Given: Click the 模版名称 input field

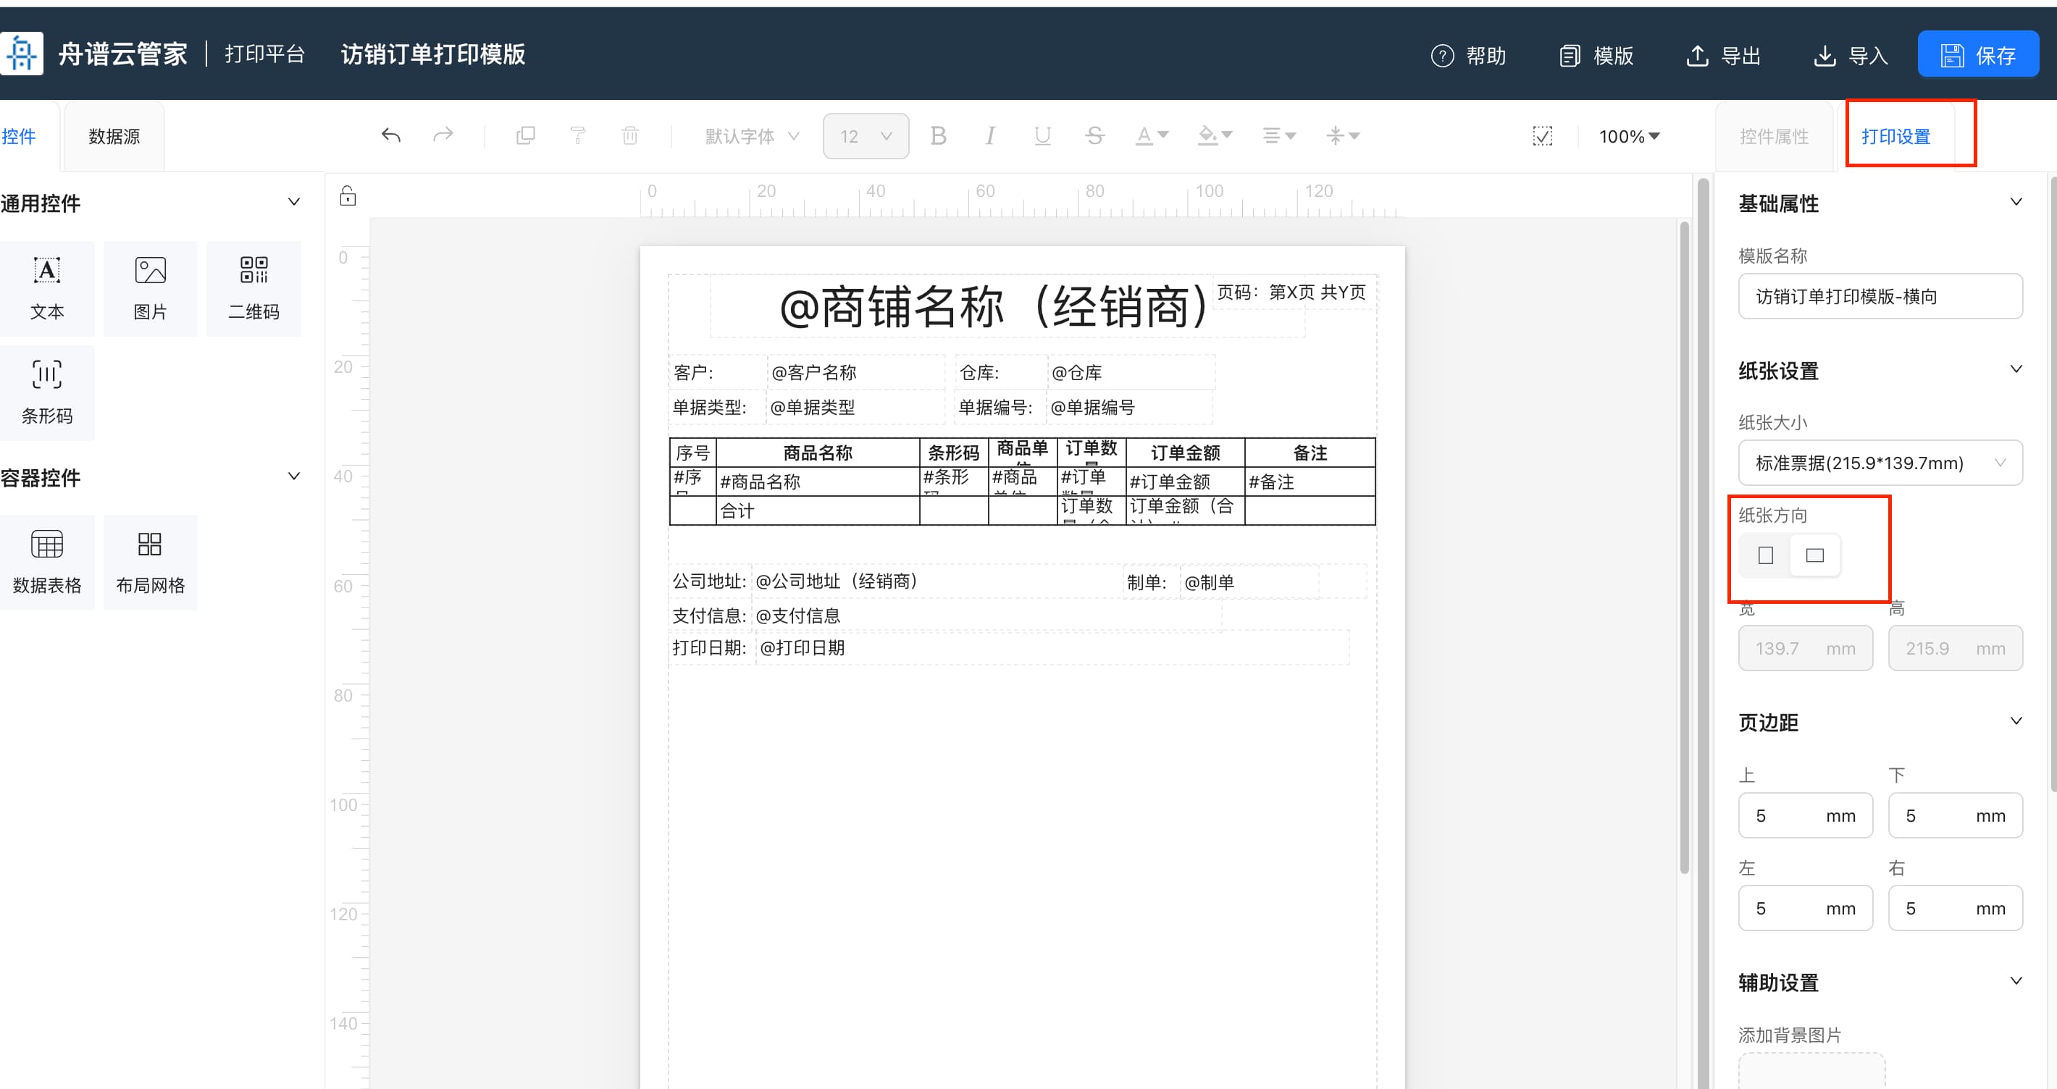Looking at the screenshot, I should [1880, 296].
